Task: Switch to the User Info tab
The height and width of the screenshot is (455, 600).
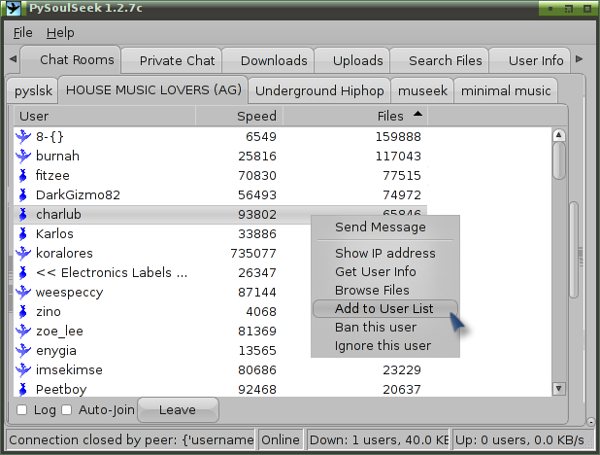Action: coord(529,60)
